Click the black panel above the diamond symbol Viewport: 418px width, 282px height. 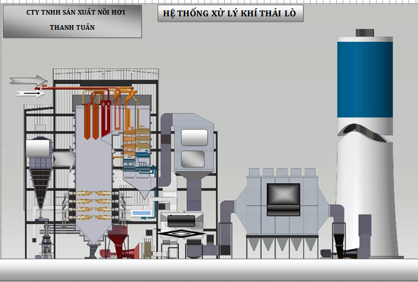[182, 220]
